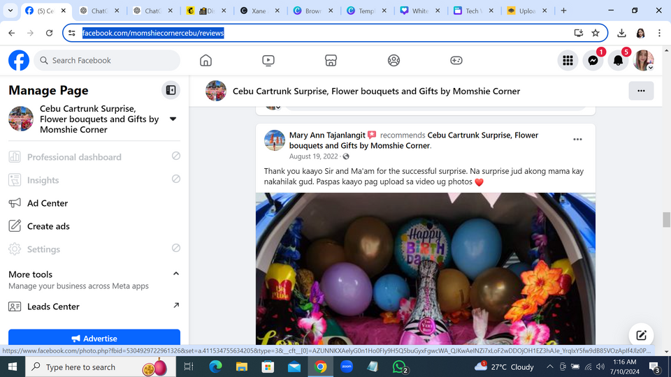Open account menu via profile picture
Viewport: 671px width, 377px height.
(x=643, y=61)
